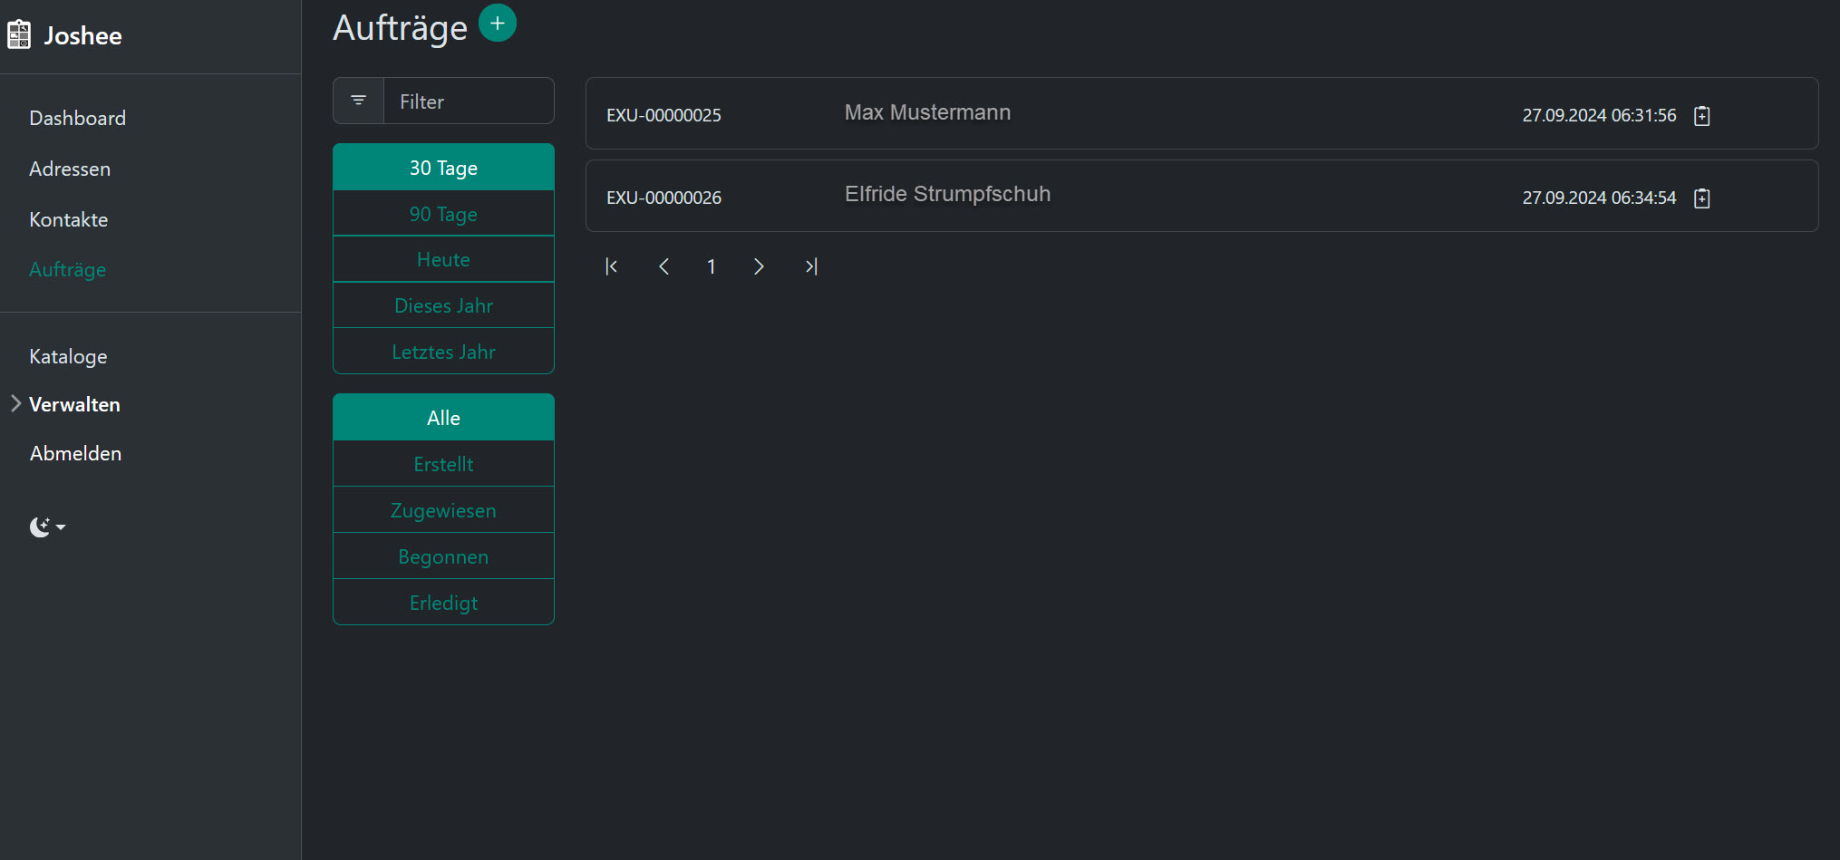Click the Joshee clipboard logo icon

19,35
